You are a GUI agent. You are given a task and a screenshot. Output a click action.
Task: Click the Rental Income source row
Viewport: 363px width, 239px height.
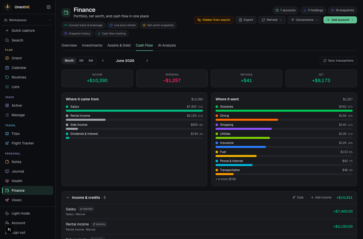(134, 117)
